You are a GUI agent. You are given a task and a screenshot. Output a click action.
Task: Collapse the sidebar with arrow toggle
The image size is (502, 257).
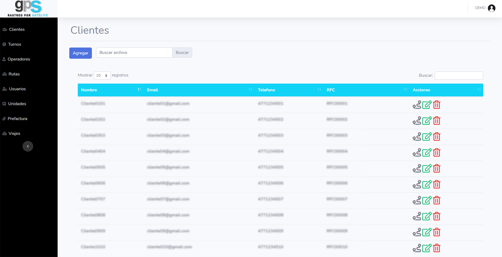click(x=28, y=146)
